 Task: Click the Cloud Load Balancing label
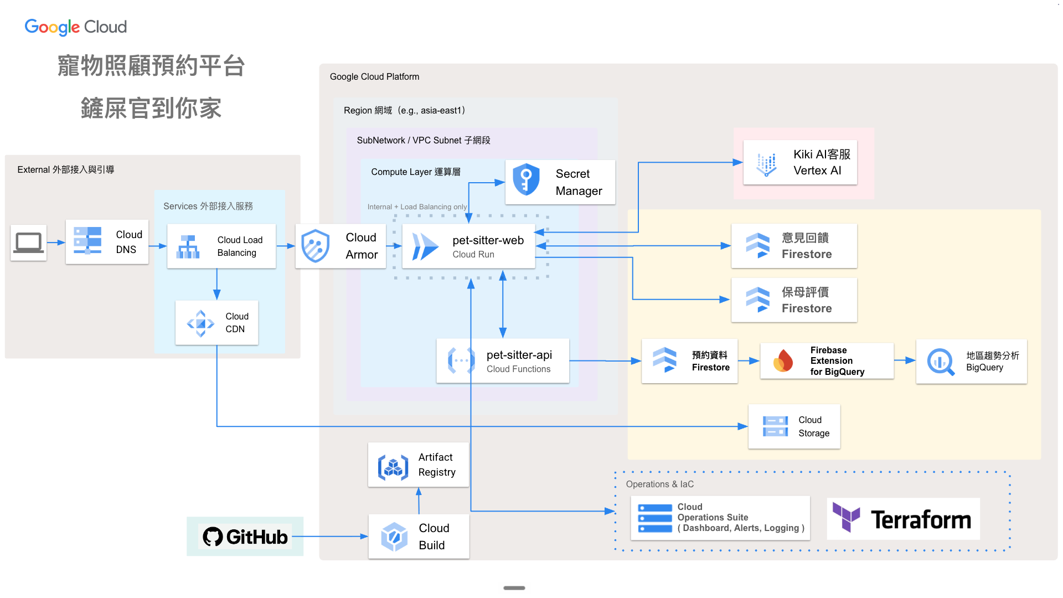click(240, 246)
